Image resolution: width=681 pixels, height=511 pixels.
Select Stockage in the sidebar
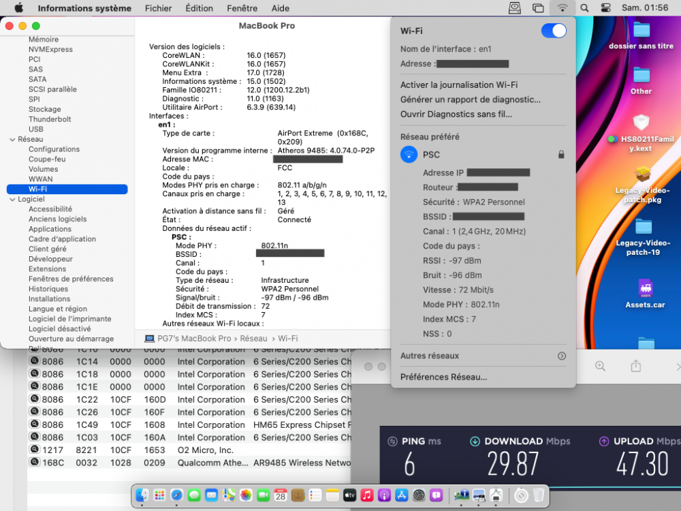tap(44, 109)
